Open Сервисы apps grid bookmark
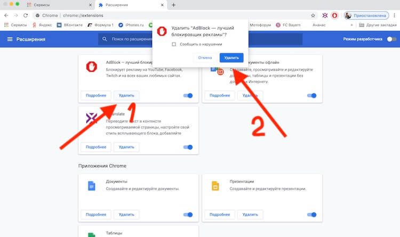The image size is (400, 237). [15, 25]
